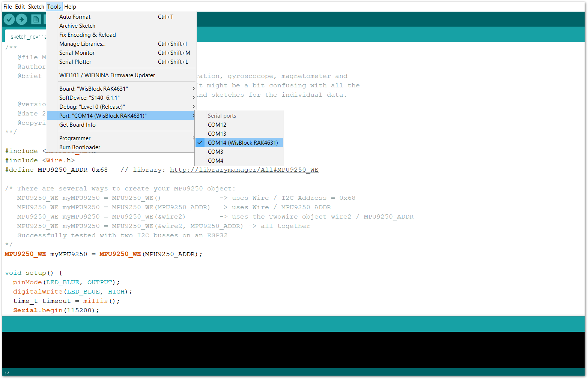Select serial port COM3
588x379 pixels.
point(239,152)
